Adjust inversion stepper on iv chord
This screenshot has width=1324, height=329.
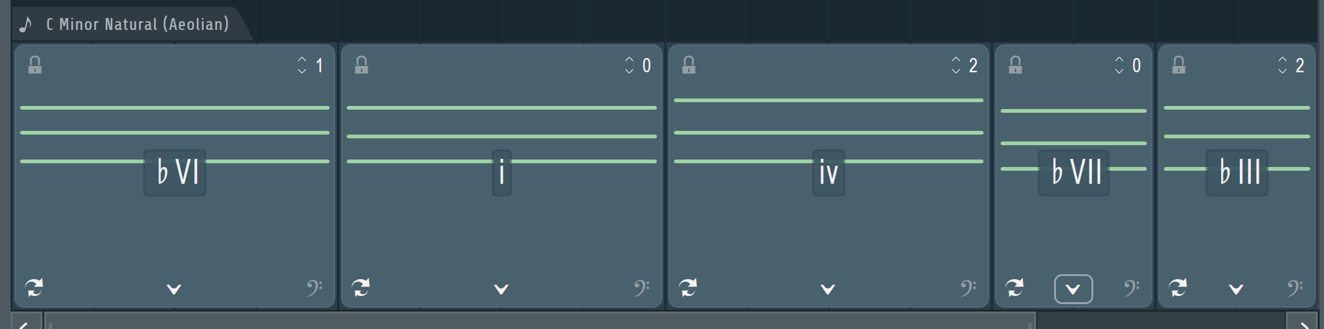click(956, 65)
